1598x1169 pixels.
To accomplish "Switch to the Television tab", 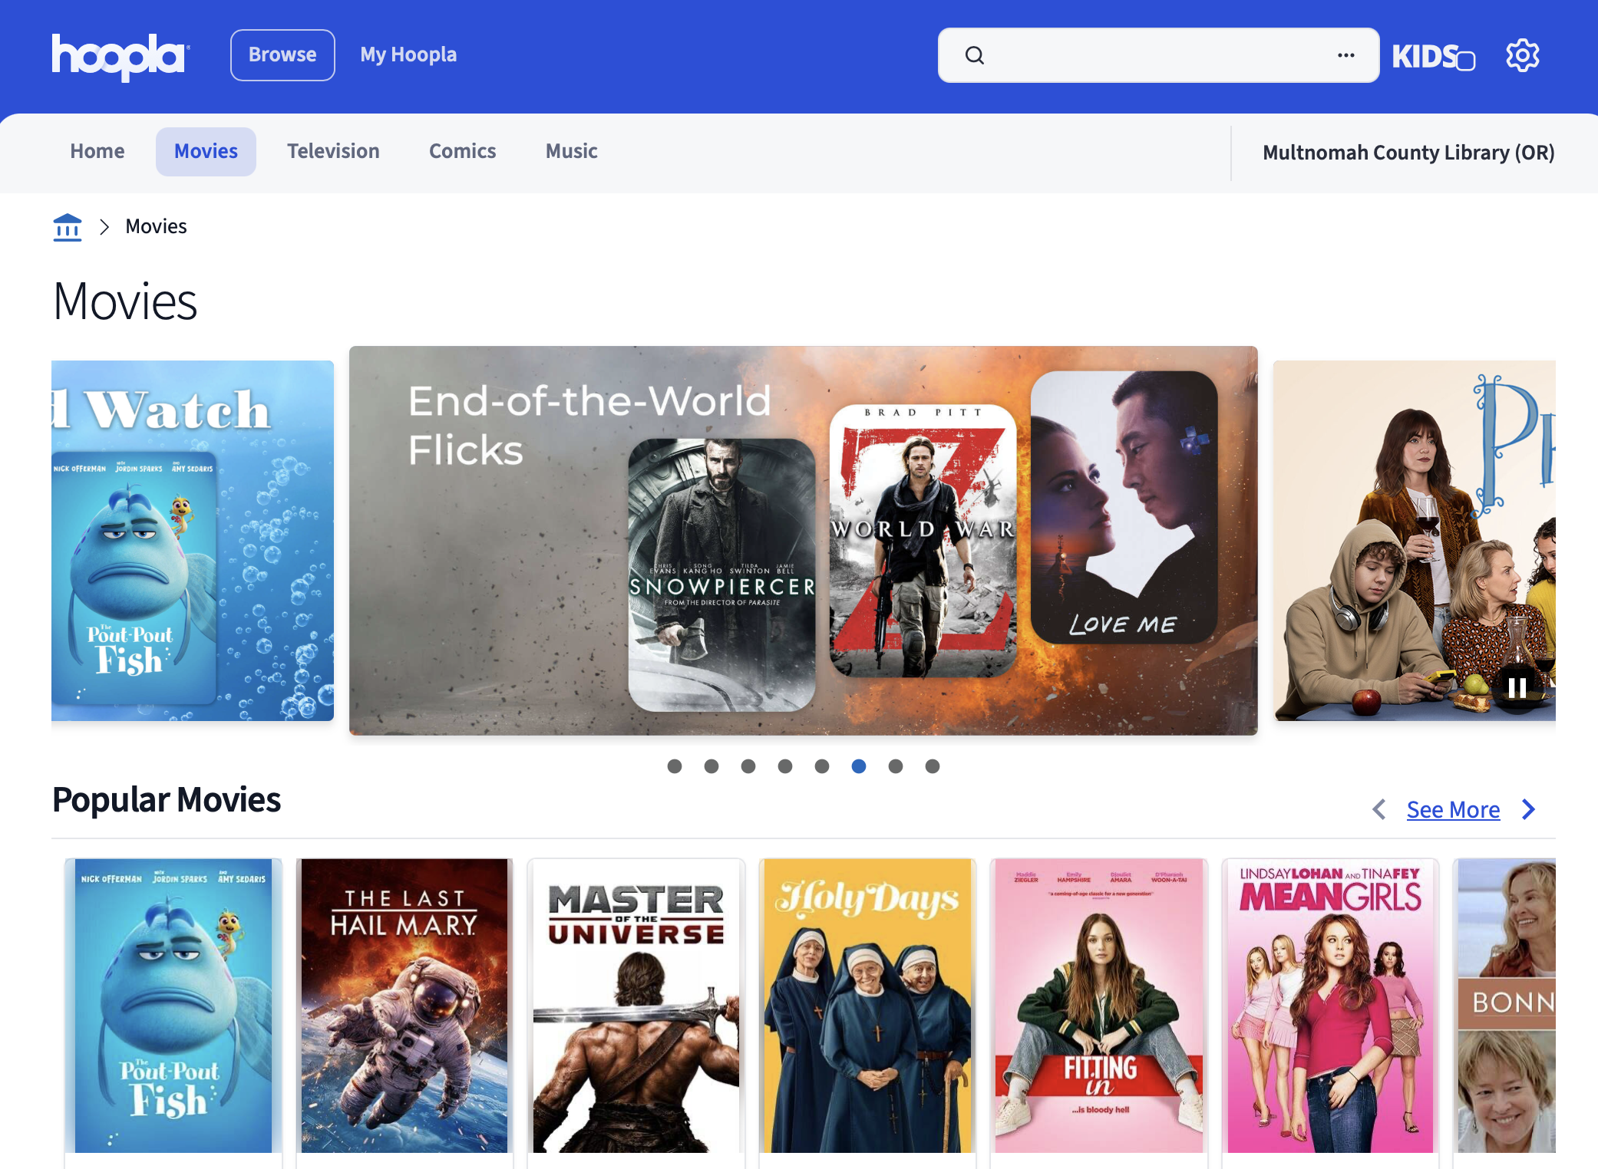I will pos(333,151).
